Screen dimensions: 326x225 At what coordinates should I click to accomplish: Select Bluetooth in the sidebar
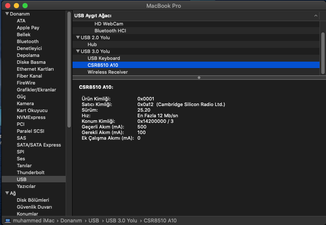click(27, 41)
